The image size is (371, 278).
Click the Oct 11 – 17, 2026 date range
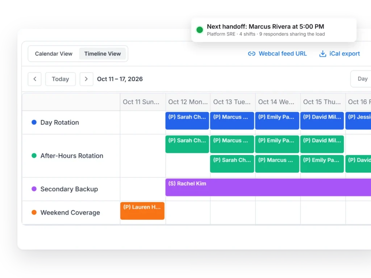point(120,79)
